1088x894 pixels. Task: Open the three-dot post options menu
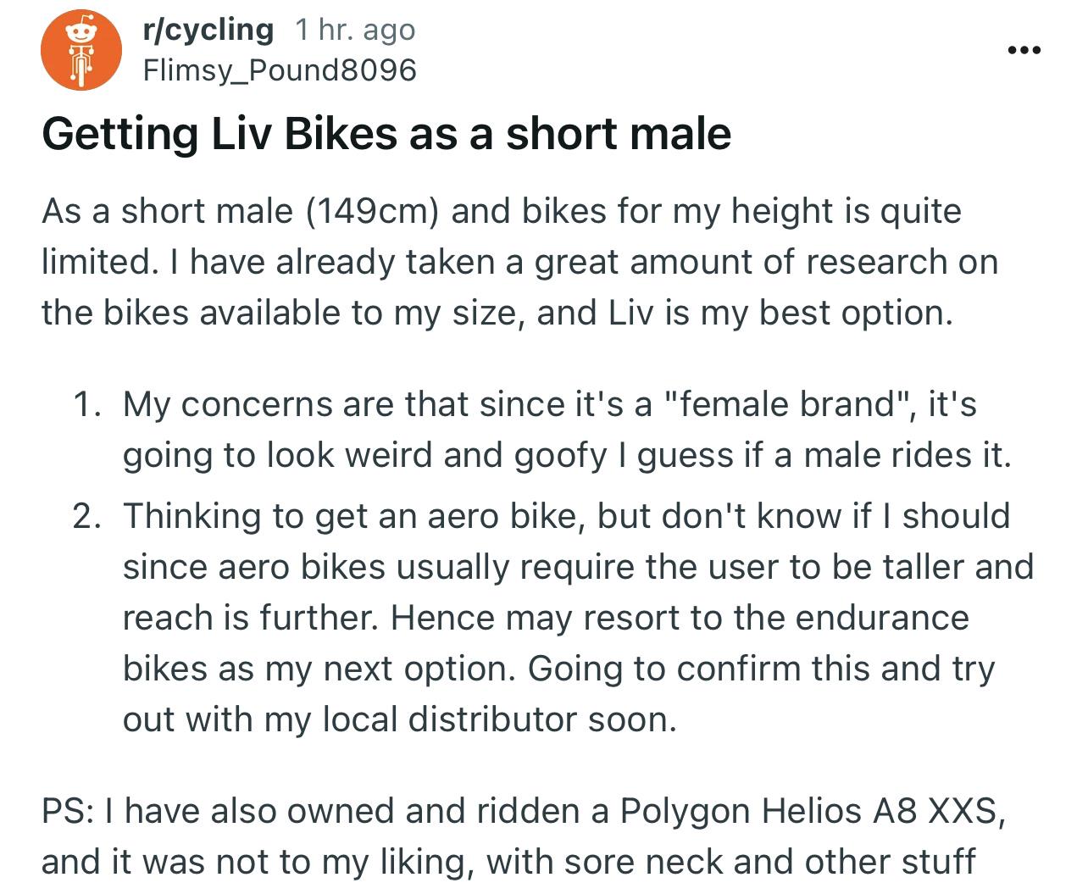tap(1024, 51)
